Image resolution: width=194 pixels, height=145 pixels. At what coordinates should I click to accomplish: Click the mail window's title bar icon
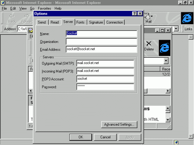[31, 31]
